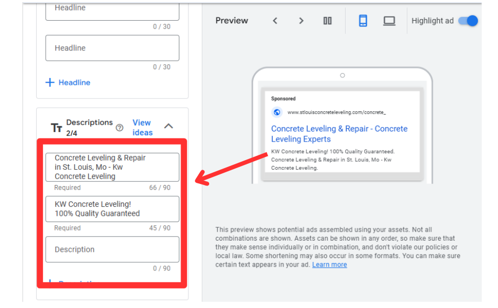This screenshot has width=498, height=308.
Task: Open the side-by-side preview layout
Action: 328,21
